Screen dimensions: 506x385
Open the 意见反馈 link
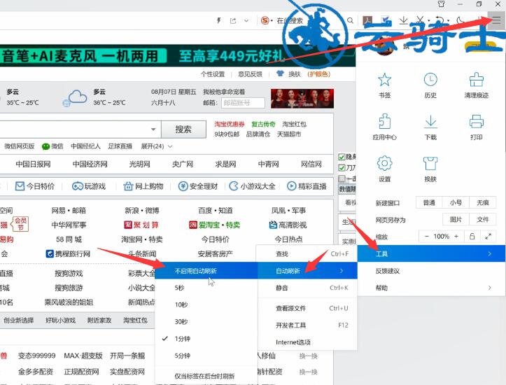click(250, 74)
